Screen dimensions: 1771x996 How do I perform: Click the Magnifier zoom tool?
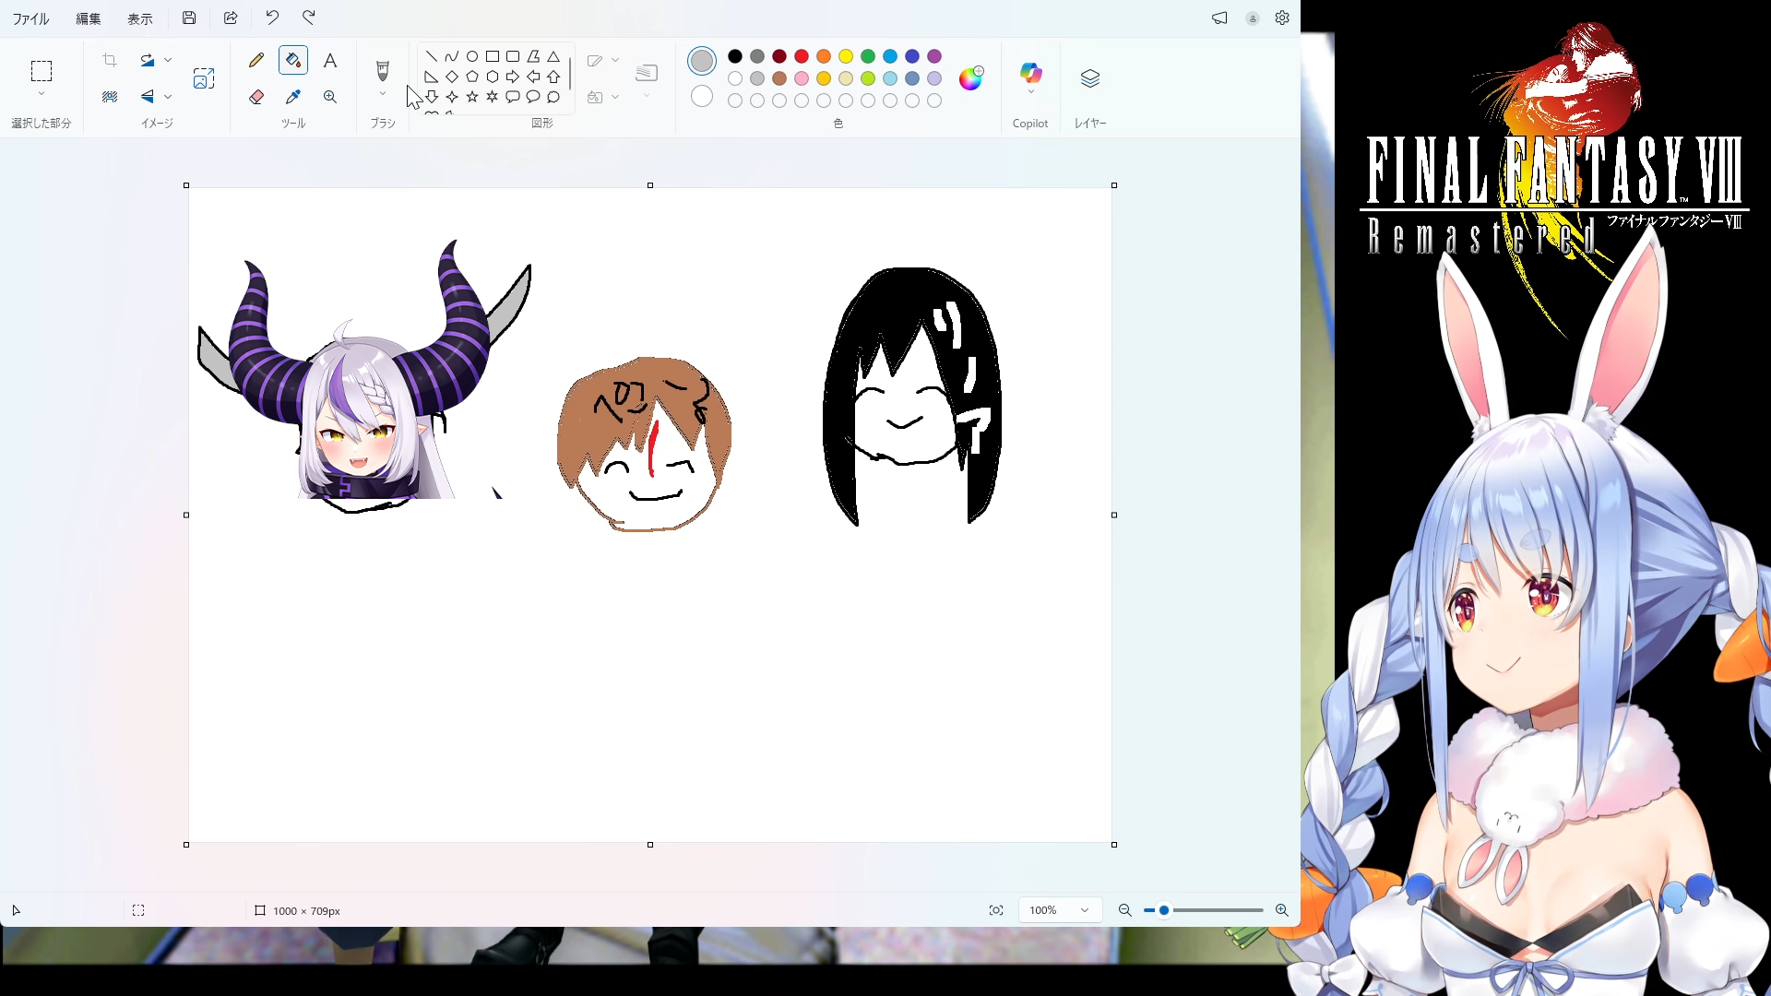[x=330, y=97]
